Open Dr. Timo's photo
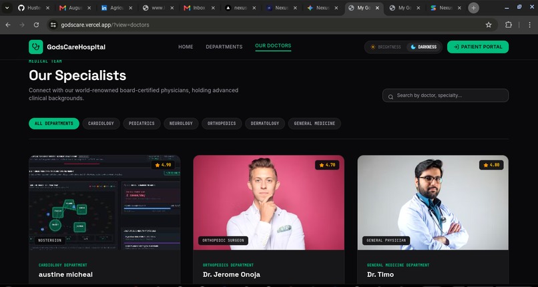Image resolution: width=538 pixels, height=287 pixels. pos(433,202)
